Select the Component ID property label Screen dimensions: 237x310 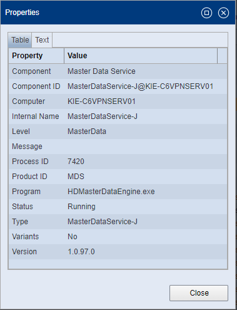(36, 86)
